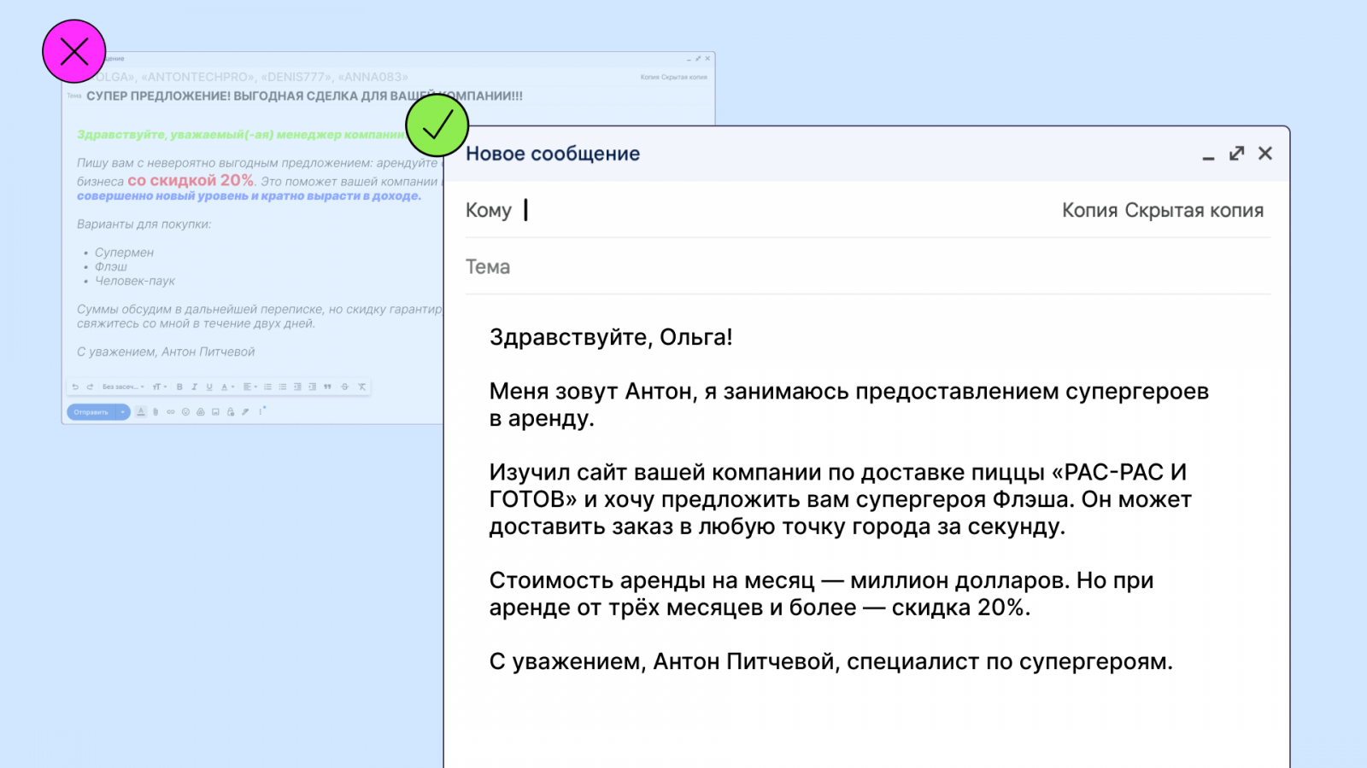
Task: Toggle italic formatting
Action: point(194,387)
